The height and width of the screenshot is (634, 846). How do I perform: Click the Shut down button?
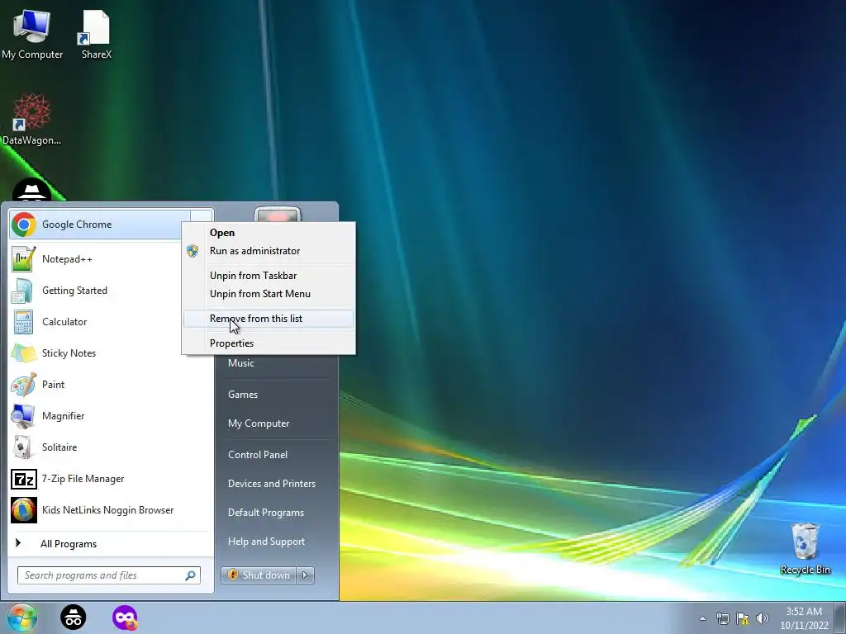click(259, 575)
